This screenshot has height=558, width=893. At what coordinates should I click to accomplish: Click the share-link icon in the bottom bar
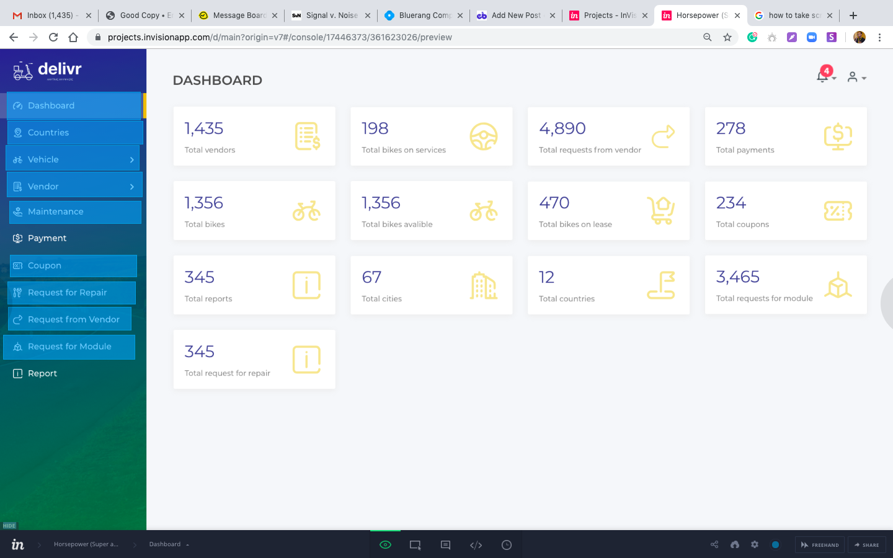(714, 544)
